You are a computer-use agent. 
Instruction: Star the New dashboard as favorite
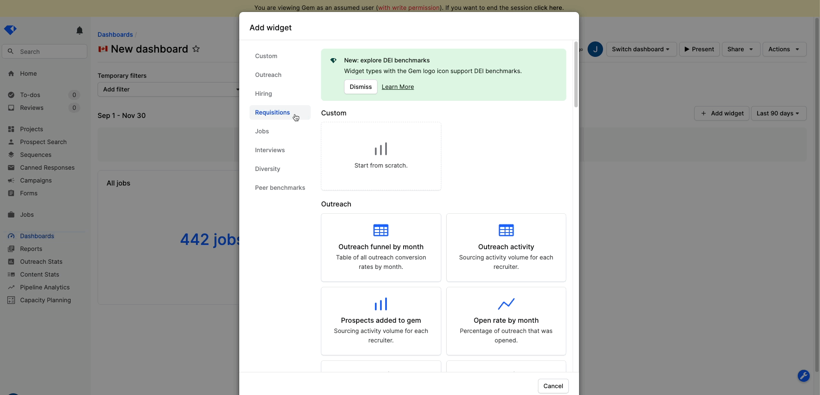pos(196,49)
